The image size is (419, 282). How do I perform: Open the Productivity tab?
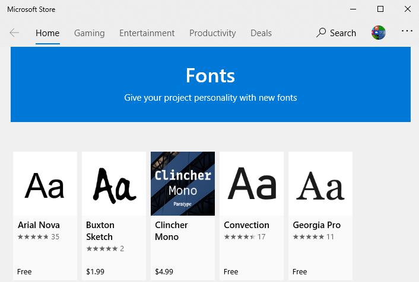[x=212, y=33]
